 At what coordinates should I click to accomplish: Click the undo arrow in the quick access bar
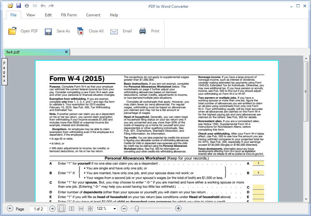click(x=43, y=6)
